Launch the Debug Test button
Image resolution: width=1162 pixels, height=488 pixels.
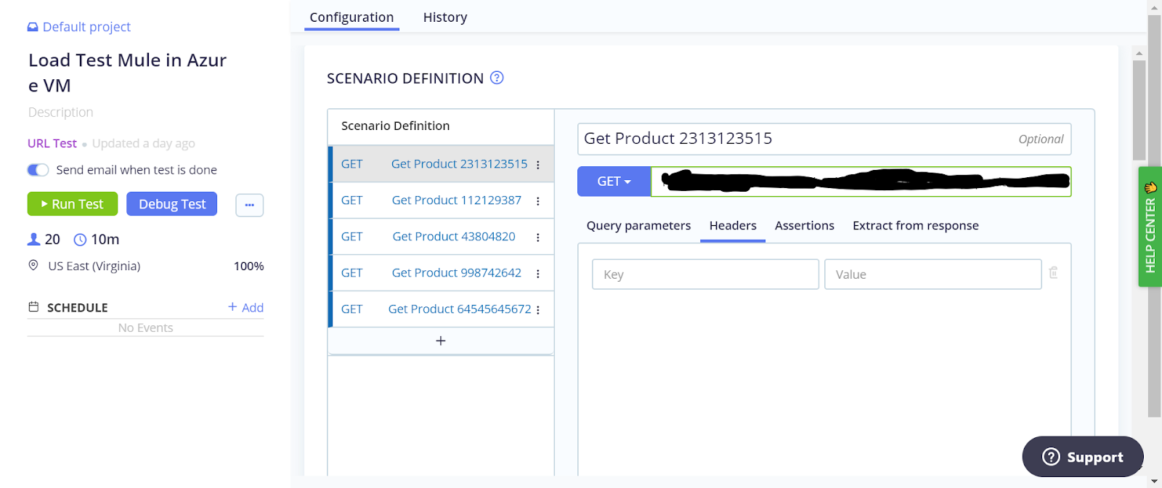pyautogui.click(x=172, y=204)
